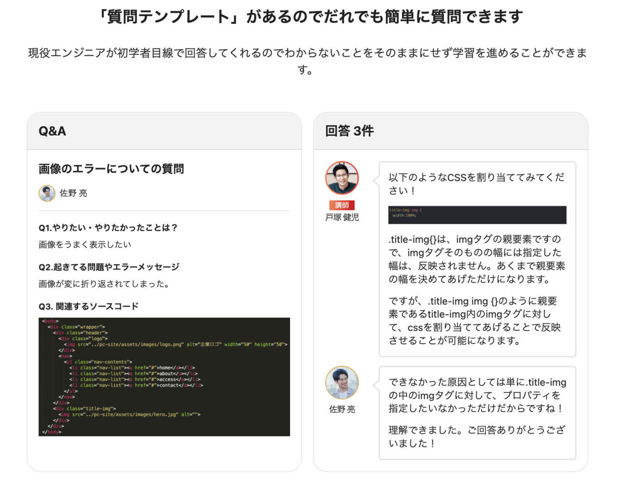618x482 pixels.
Task: Click heading Q2.起きてる問題やエラーメッセージ
Action: point(109,267)
